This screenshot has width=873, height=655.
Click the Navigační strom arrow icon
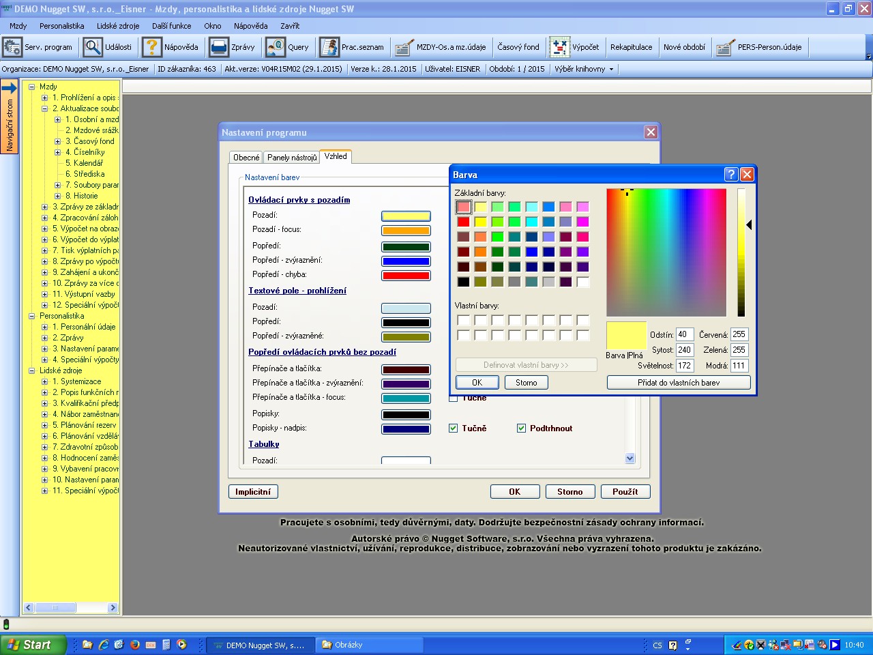click(9, 88)
